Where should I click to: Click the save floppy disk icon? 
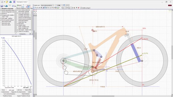point(2,6)
